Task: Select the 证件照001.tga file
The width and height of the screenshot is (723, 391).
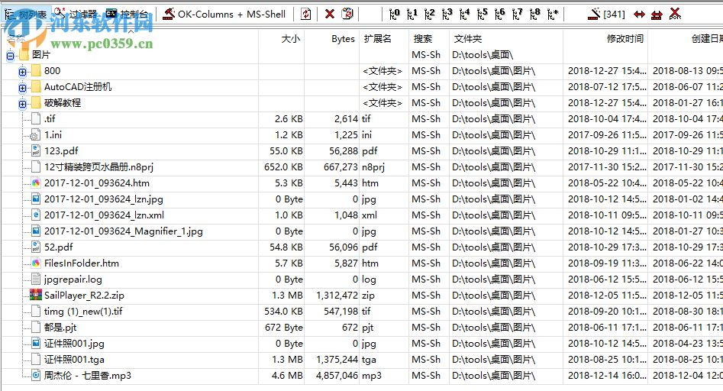Action: click(x=74, y=359)
